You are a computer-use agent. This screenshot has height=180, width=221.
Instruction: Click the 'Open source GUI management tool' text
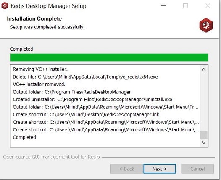51,157
